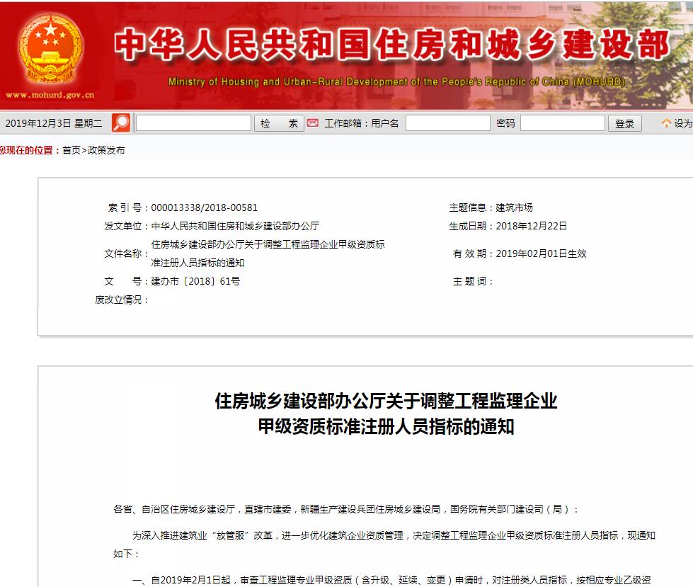Select creation date 2018年12月22日
Screen dimensions: 693x587
[x=531, y=226]
